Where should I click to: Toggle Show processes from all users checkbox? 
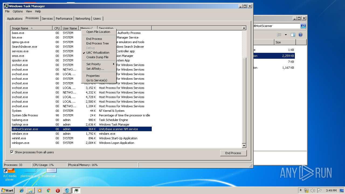click(x=12, y=152)
